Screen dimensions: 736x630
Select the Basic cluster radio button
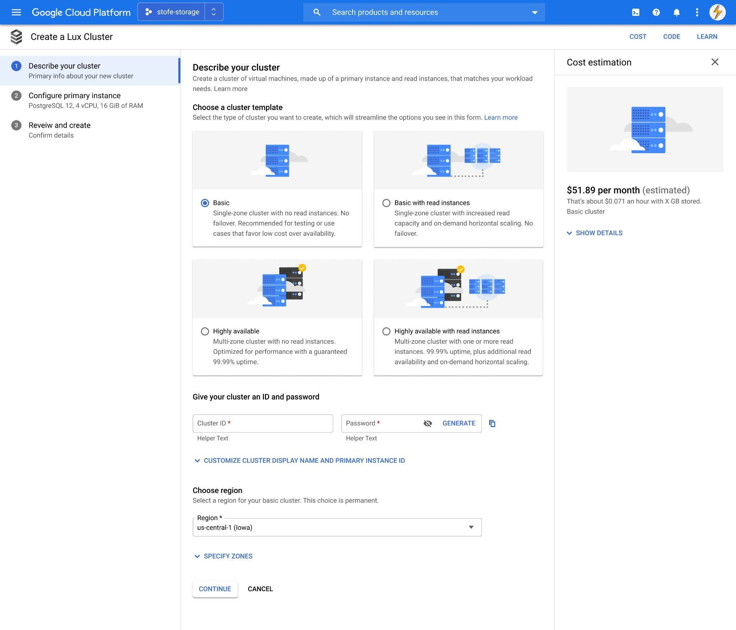[205, 203]
